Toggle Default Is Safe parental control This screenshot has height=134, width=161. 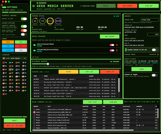[24, 19]
